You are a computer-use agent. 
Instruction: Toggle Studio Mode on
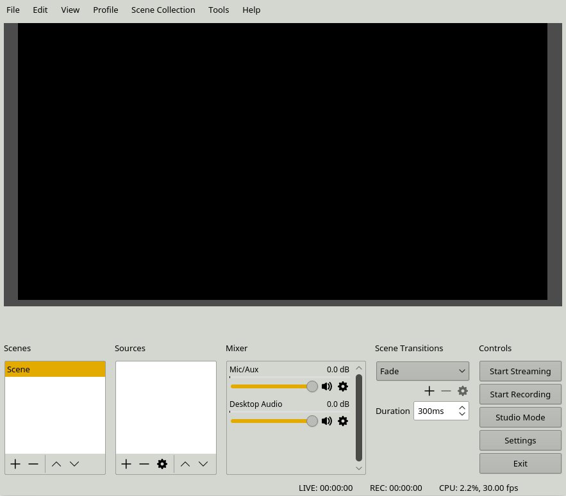(520, 417)
